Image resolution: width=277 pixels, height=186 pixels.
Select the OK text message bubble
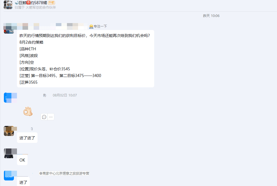point(22,160)
